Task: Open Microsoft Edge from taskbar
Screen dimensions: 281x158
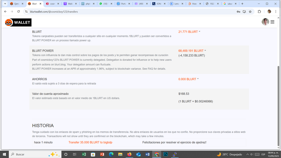Action: coord(111,154)
